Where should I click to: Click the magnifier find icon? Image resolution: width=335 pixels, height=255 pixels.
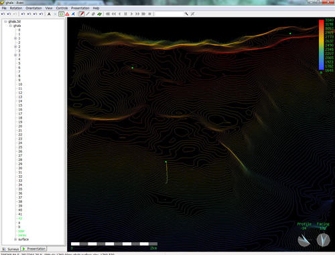(x=186, y=14)
